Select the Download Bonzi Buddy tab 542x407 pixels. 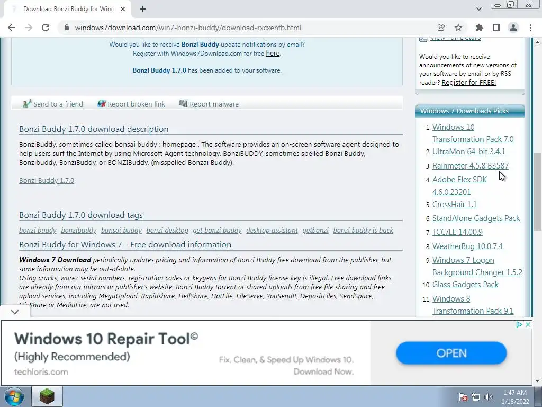(67, 10)
